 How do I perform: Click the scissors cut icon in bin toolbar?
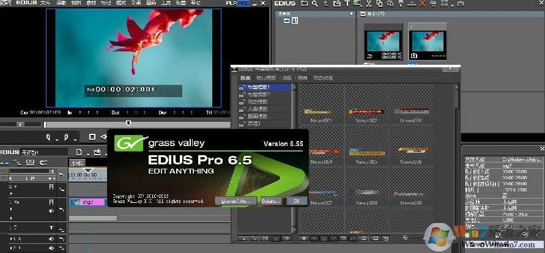(x=369, y=4)
